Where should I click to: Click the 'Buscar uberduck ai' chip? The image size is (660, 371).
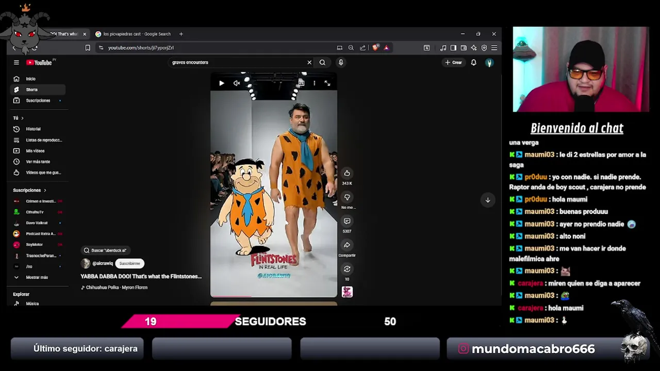coord(105,250)
